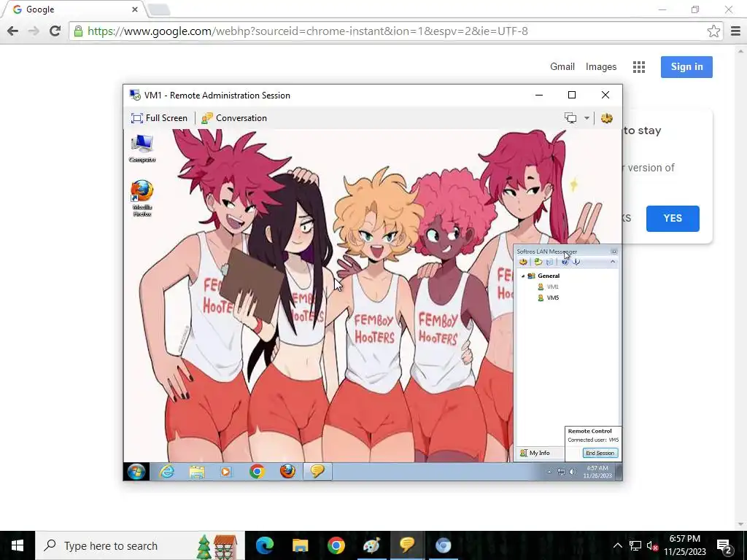This screenshot has height=560, width=747.
Task: Click Full Screen in remote session toolbar
Action: [159, 118]
